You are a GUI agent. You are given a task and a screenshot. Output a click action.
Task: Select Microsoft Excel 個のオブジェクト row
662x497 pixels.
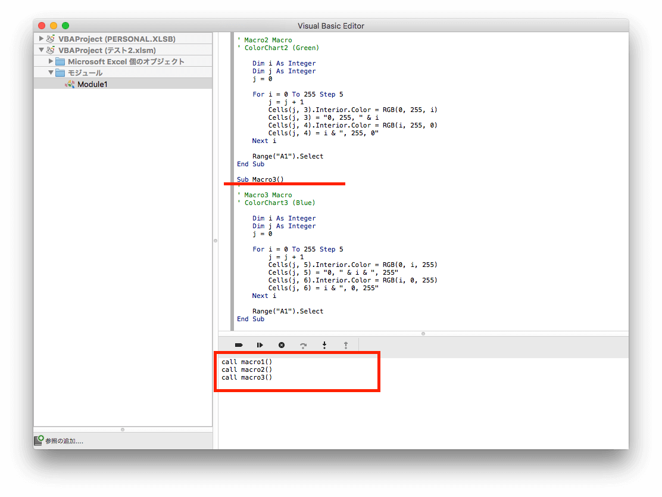(123, 61)
